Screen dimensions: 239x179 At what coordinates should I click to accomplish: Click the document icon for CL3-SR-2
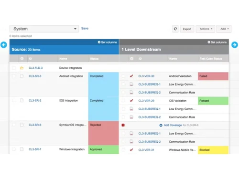coord(22,100)
